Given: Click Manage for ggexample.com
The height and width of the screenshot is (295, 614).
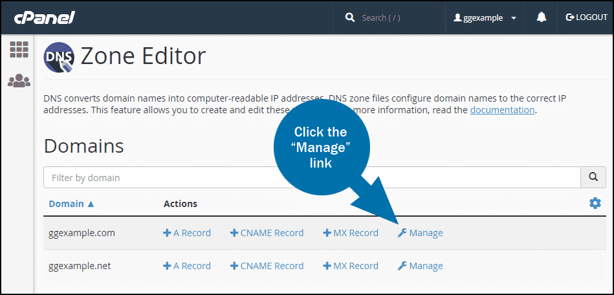Looking at the screenshot, I should click(420, 233).
